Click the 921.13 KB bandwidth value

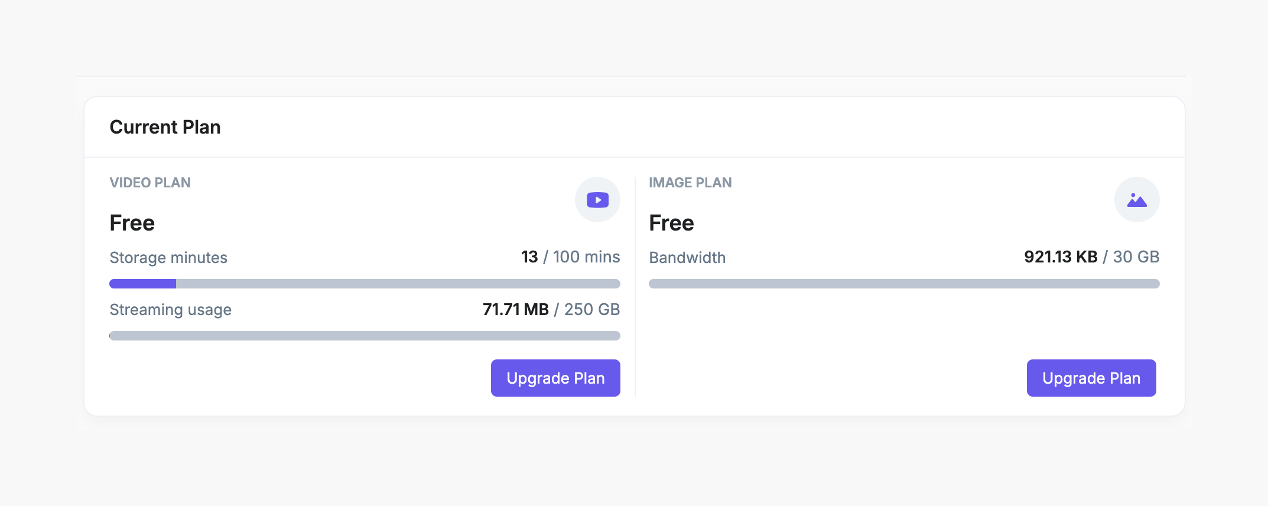click(1061, 257)
